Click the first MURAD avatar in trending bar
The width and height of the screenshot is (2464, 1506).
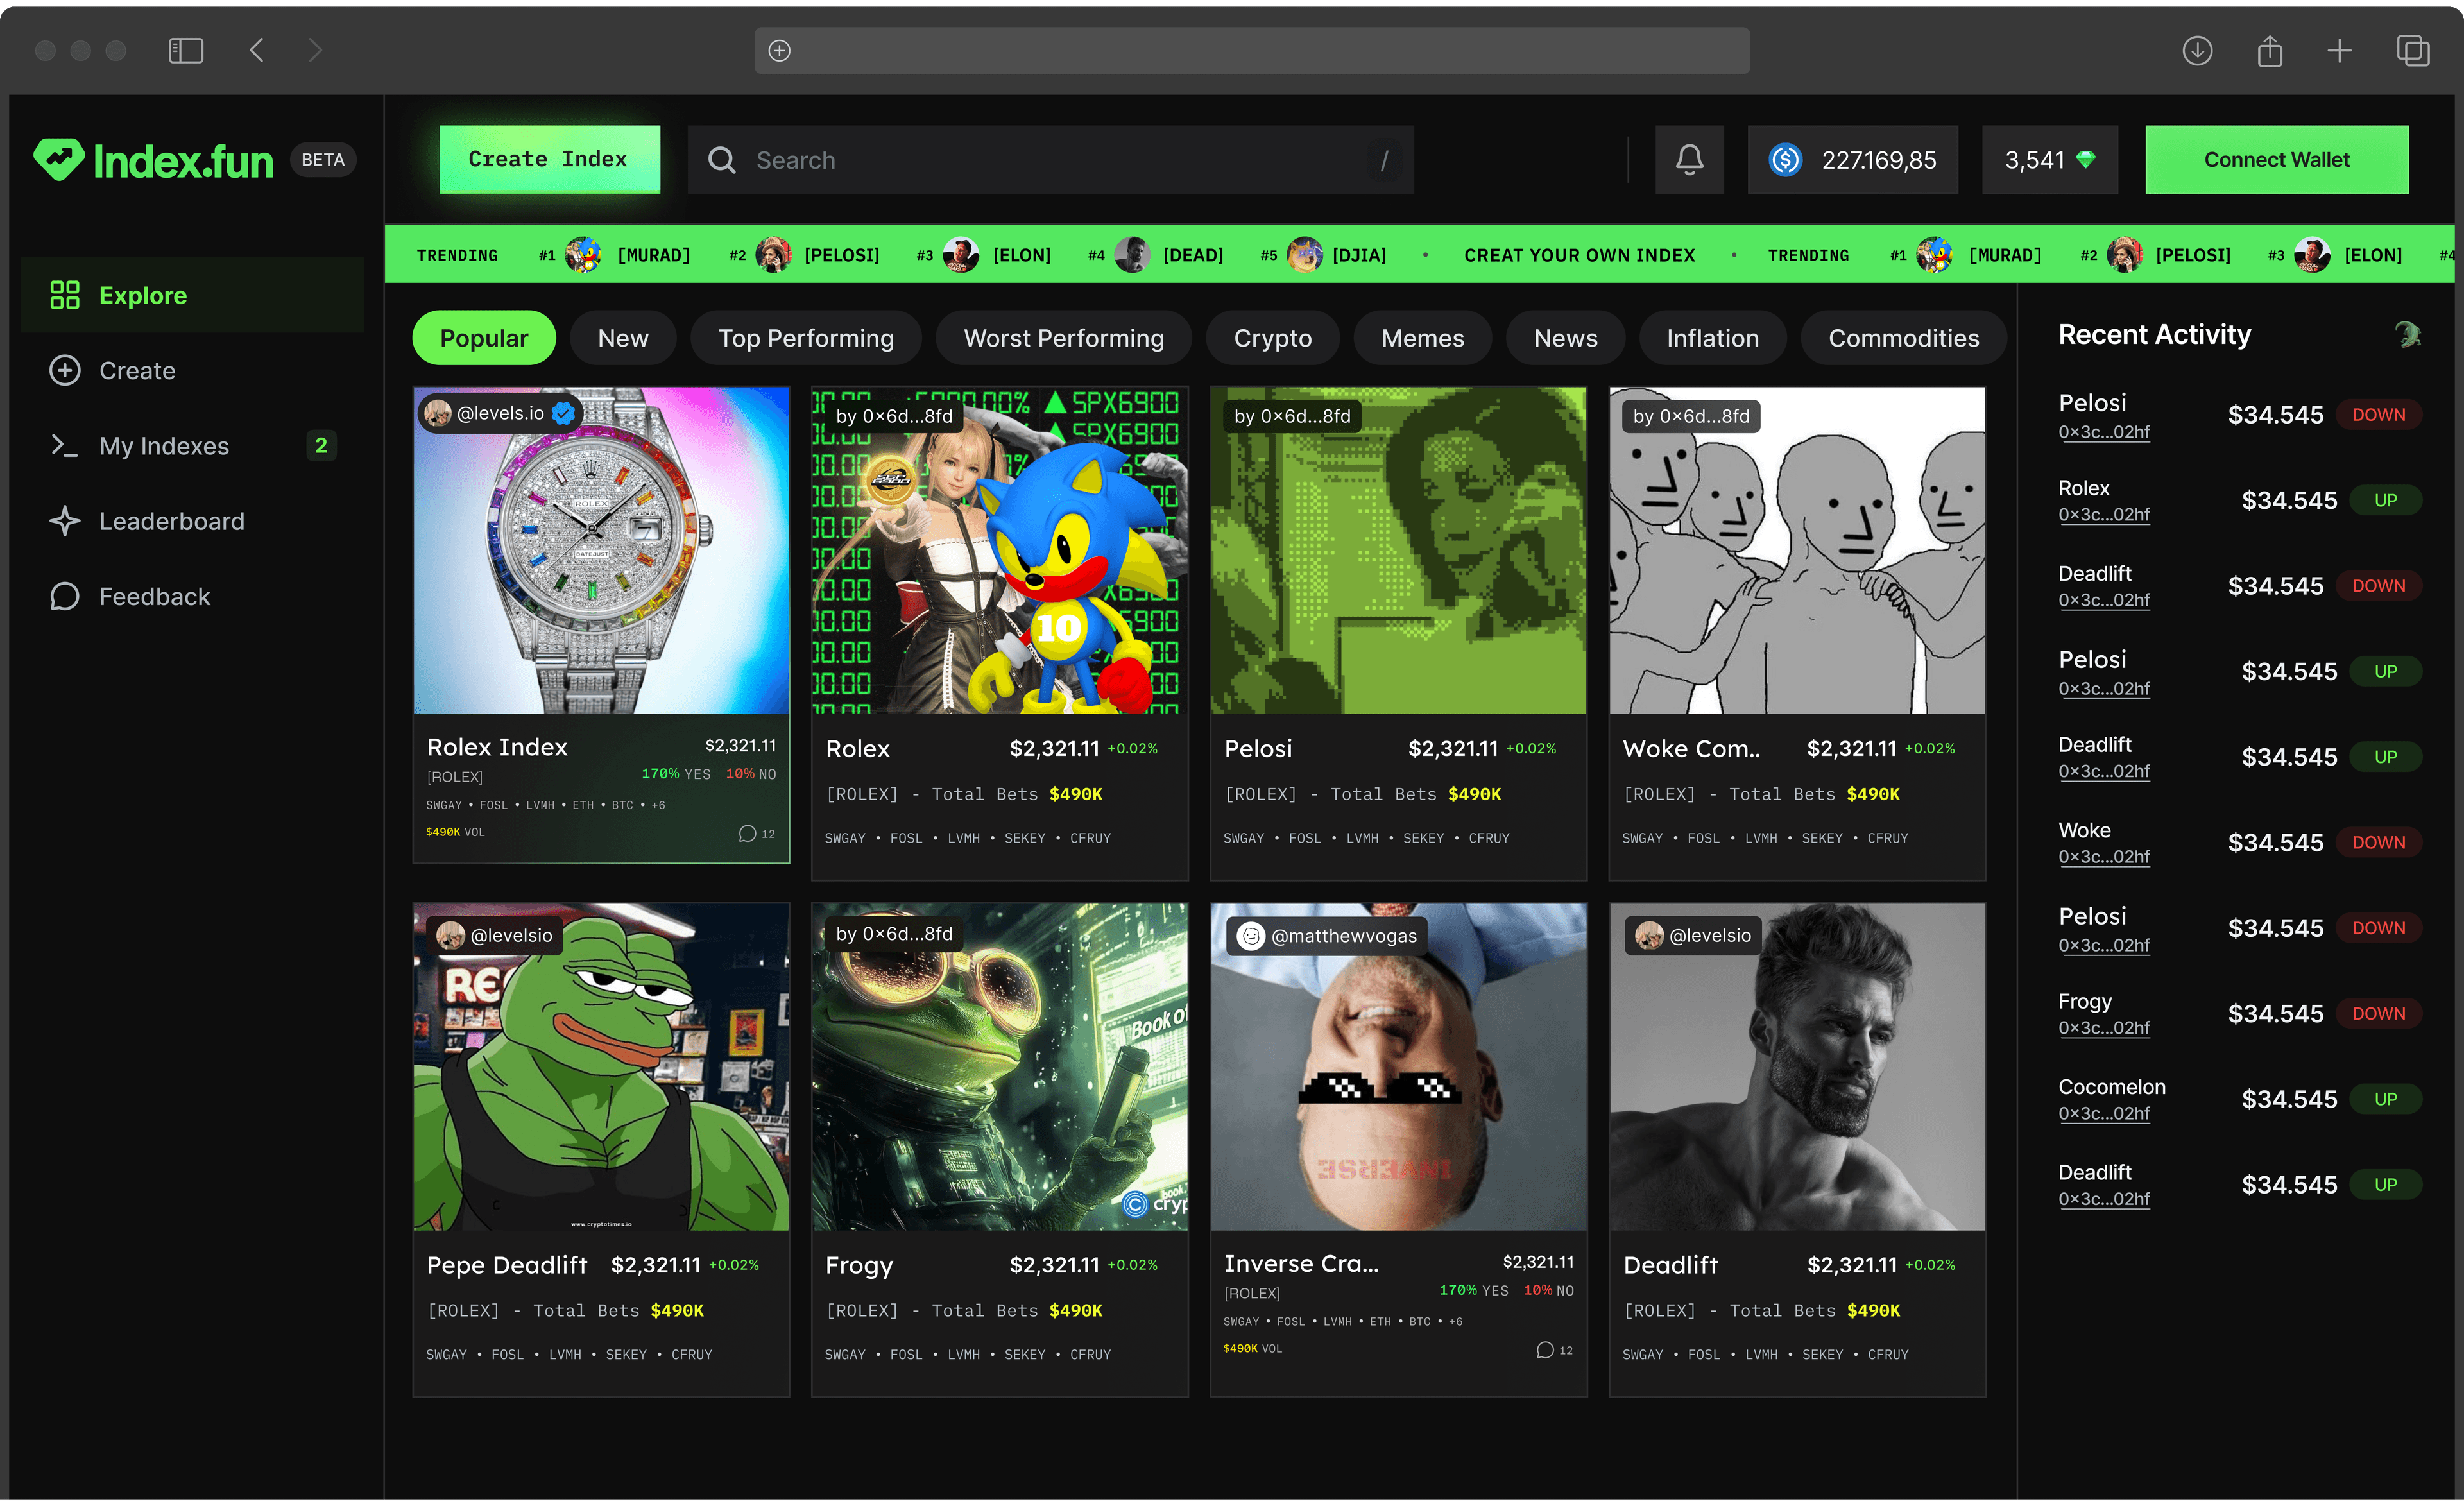pyautogui.click(x=583, y=255)
